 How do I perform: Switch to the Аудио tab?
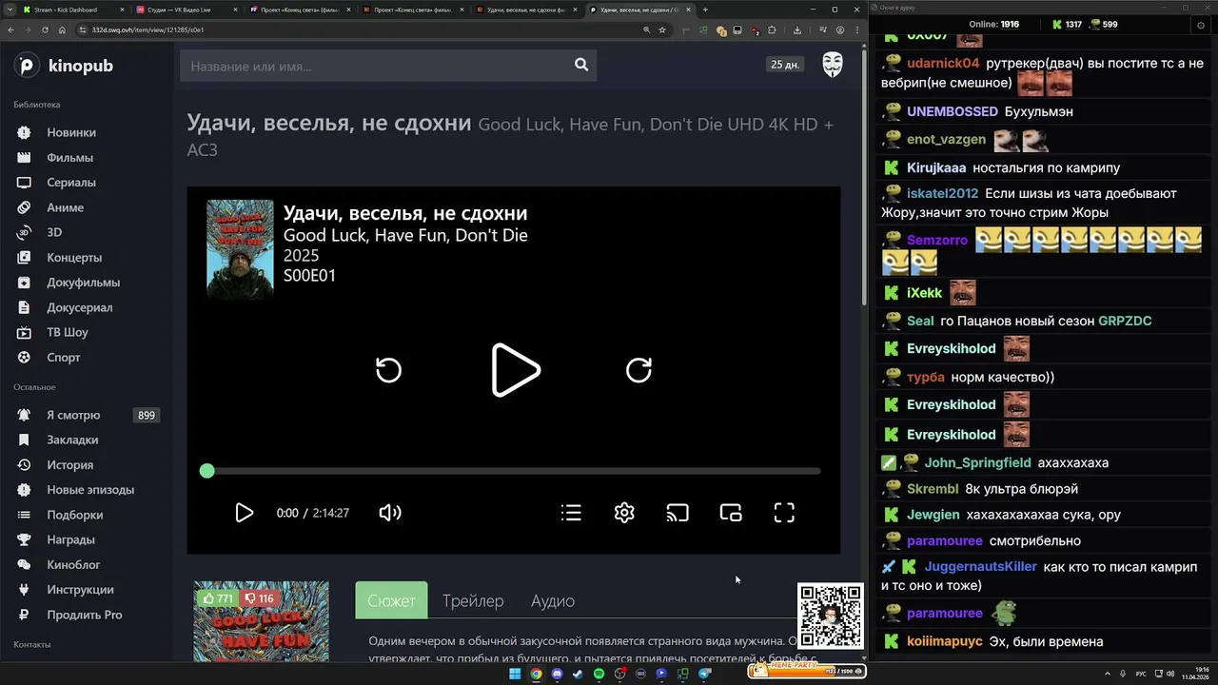point(553,600)
